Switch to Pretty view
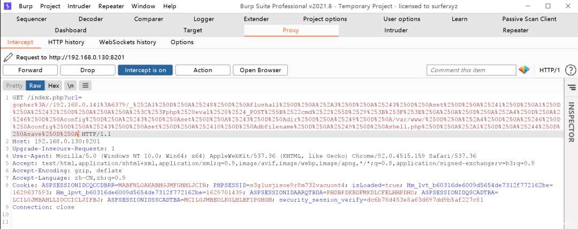Image resolution: width=578 pixels, height=229 pixels. pos(14,86)
